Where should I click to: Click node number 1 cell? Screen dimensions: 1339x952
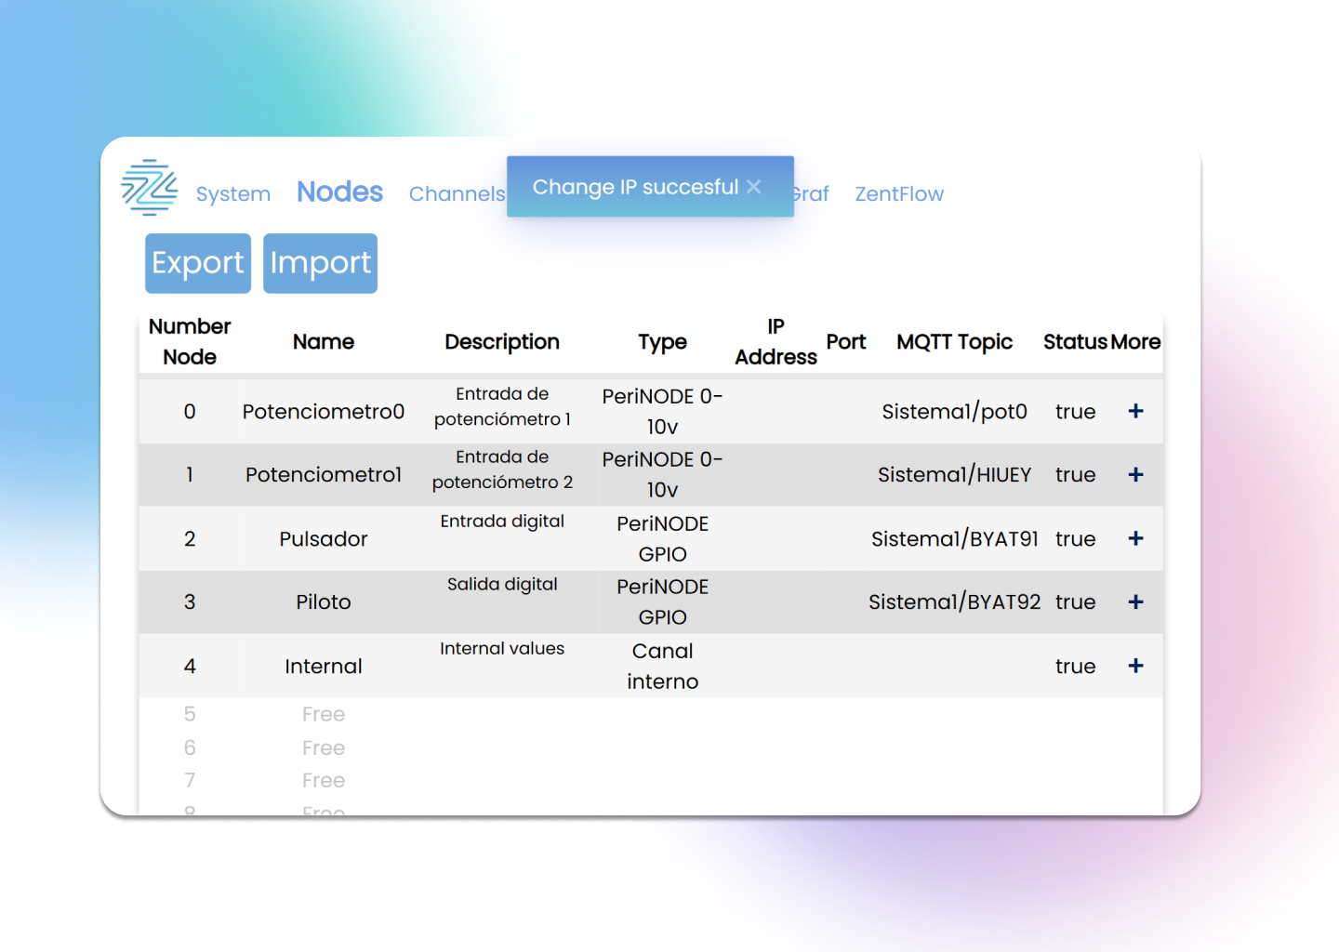click(190, 475)
